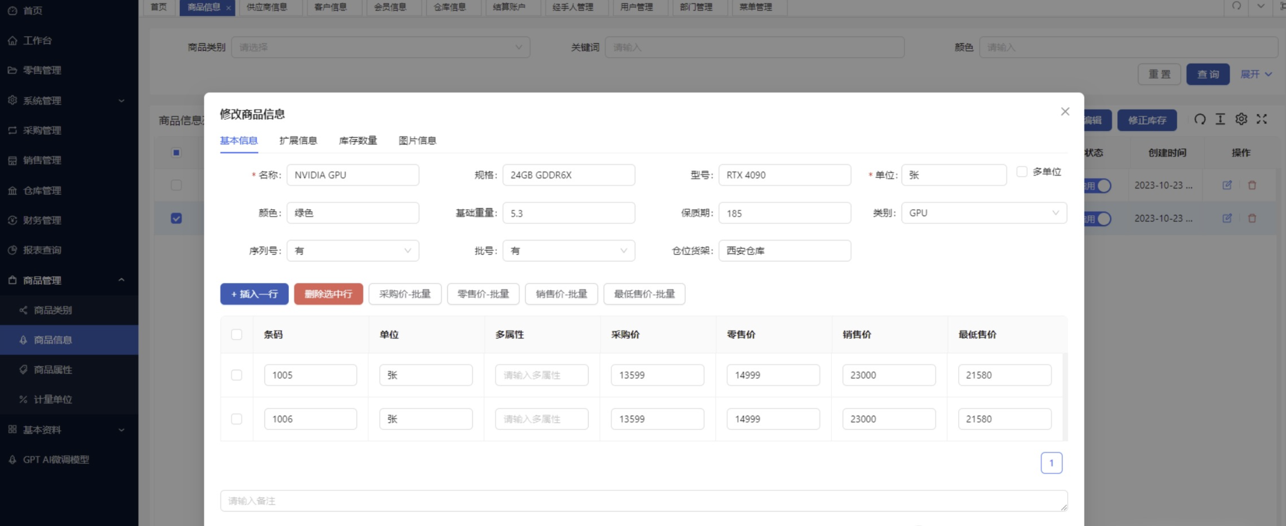
Task: Expand the 基本资料 sidebar menu
Action: click(x=122, y=430)
